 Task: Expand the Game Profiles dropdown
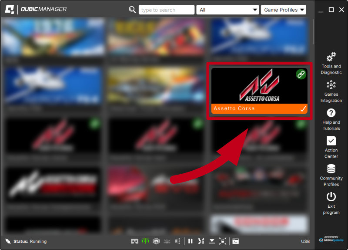pos(284,10)
